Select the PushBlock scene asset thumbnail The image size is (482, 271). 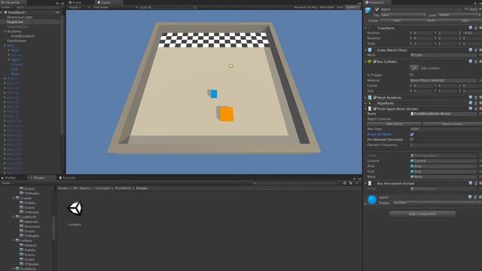[75, 209]
